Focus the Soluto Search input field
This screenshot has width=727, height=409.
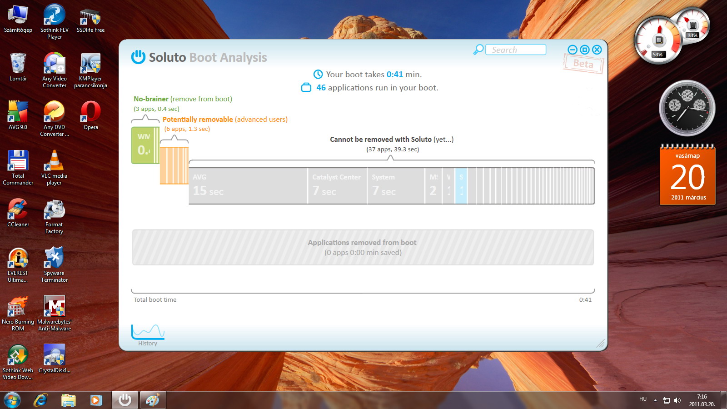point(516,50)
